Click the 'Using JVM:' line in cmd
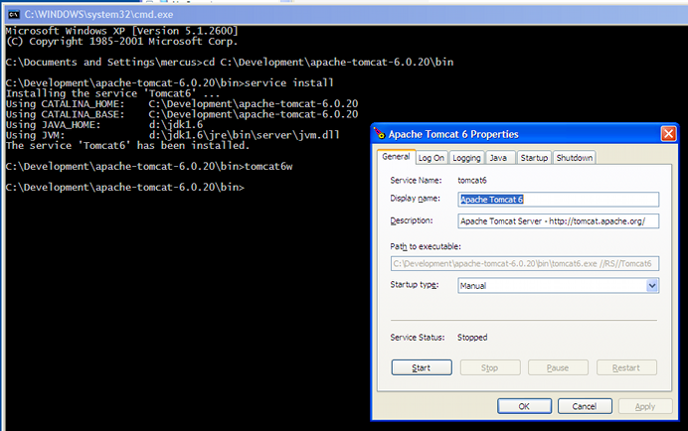The height and width of the screenshot is (431, 688). click(172, 135)
